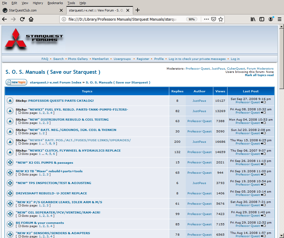Image resolution: width=284 pixels, height=238 pixels.
Task: Click the Register link
Action: 143,59
